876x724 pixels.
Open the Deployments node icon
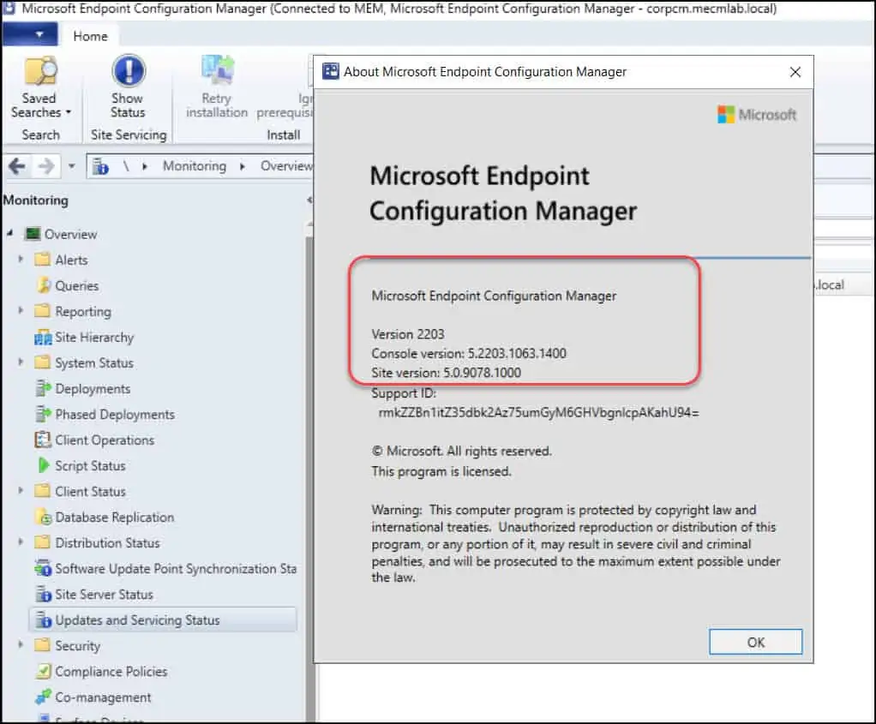(x=43, y=388)
